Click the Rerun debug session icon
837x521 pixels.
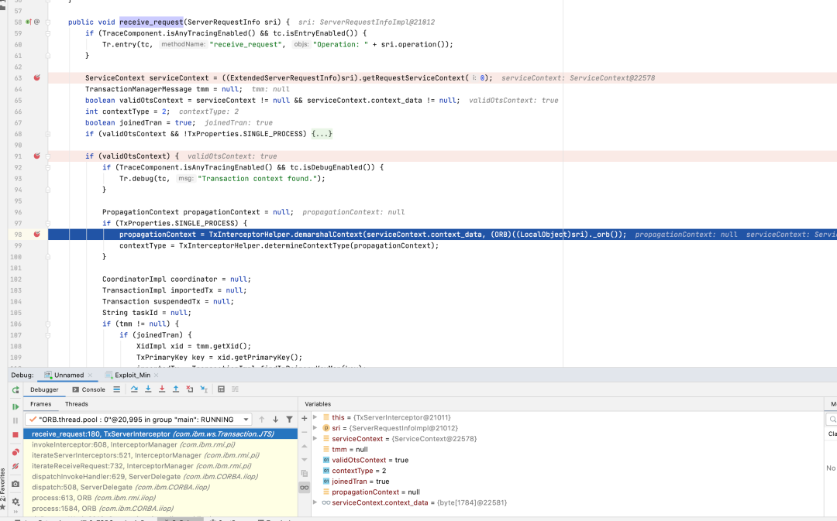15,390
